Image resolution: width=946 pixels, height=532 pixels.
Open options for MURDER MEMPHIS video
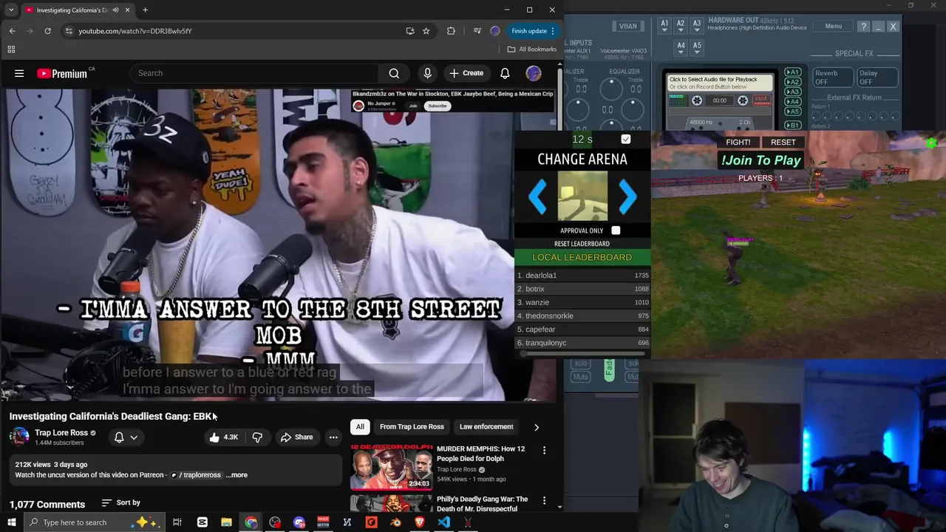pyautogui.click(x=544, y=450)
